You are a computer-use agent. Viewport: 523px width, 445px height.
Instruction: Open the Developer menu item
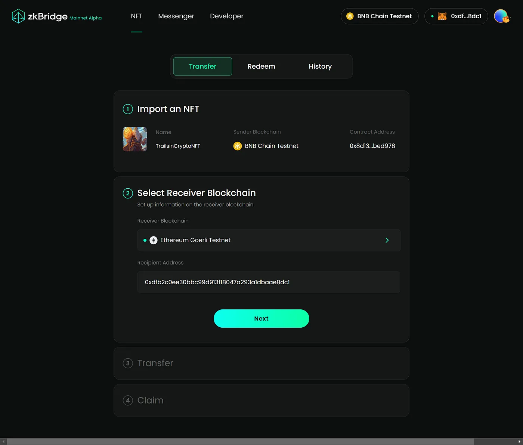pyautogui.click(x=227, y=16)
